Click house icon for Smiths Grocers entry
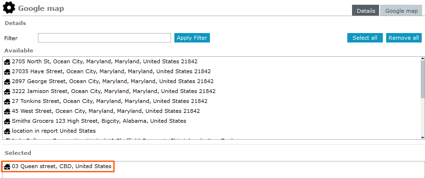425x178 pixels. coord(7,121)
